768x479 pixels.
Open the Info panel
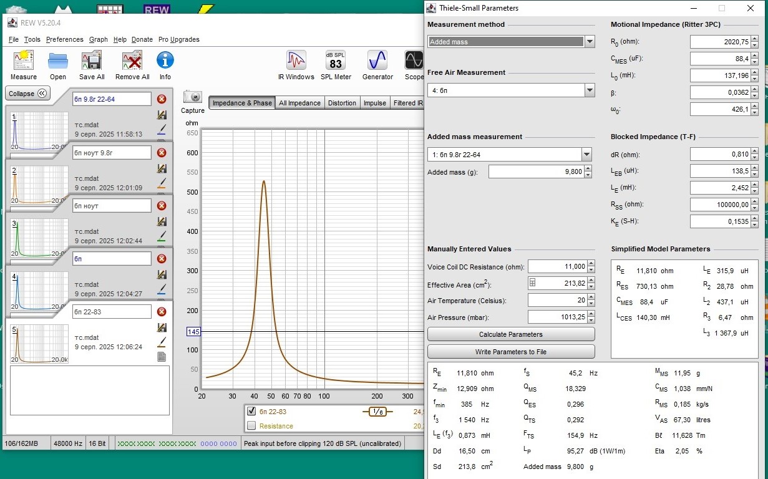coord(165,61)
